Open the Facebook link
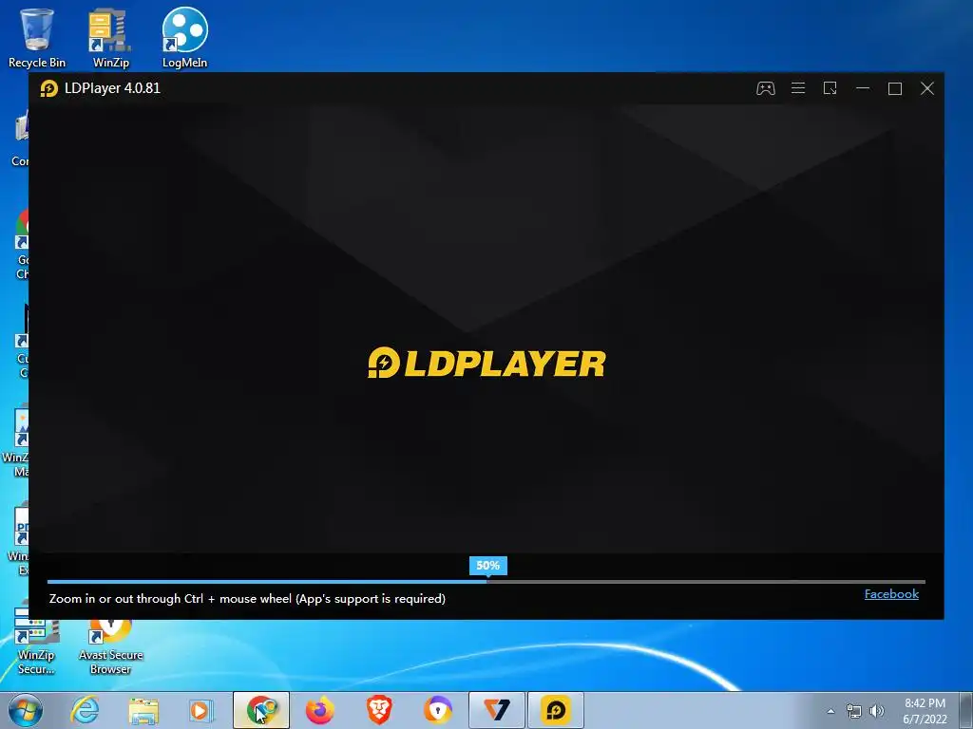This screenshot has width=973, height=729. tap(891, 594)
